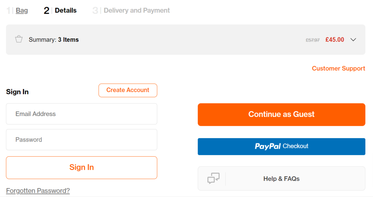The image size is (373, 197).
Task: Expand the order summary chevron
Action: click(353, 40)
